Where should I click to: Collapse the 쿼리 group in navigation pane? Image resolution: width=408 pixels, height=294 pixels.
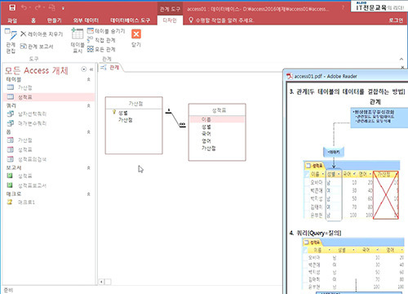[x=89, y=105]
